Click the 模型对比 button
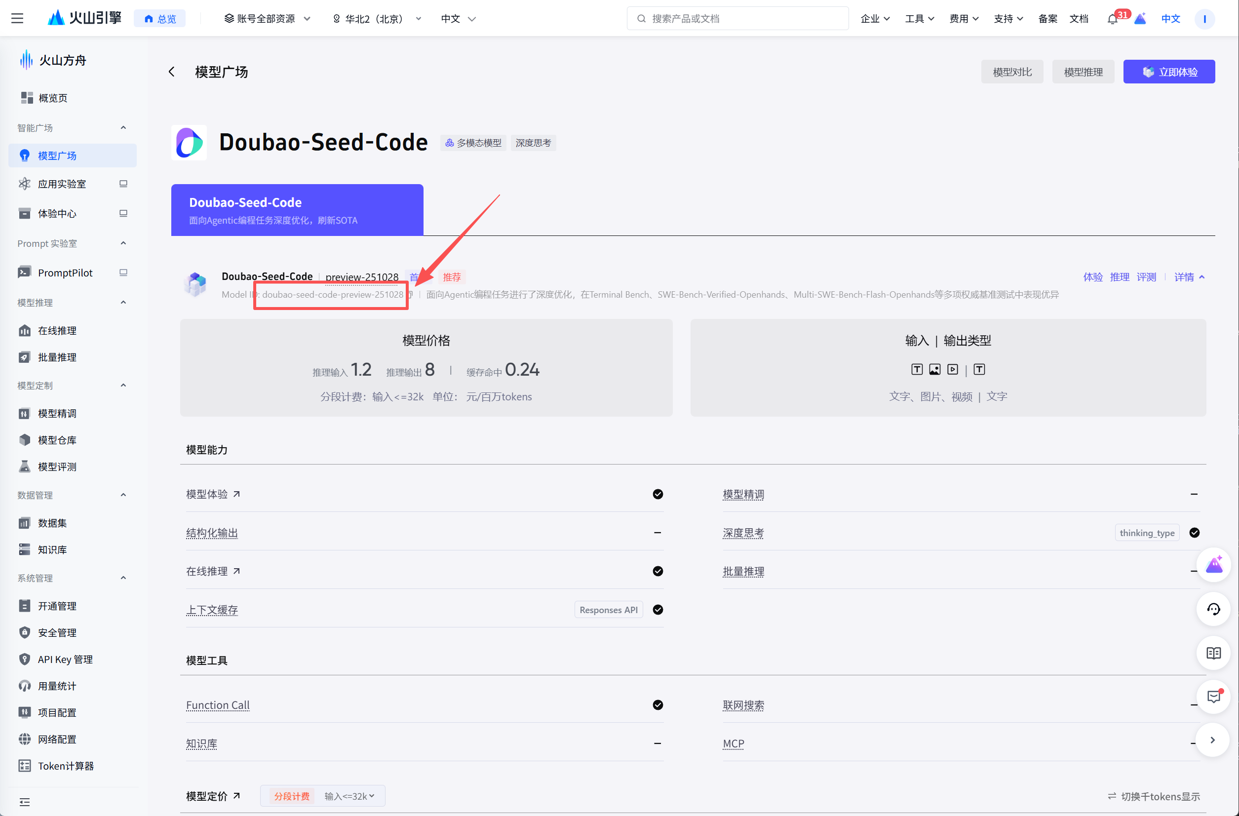 click(x=1011, y=72)
